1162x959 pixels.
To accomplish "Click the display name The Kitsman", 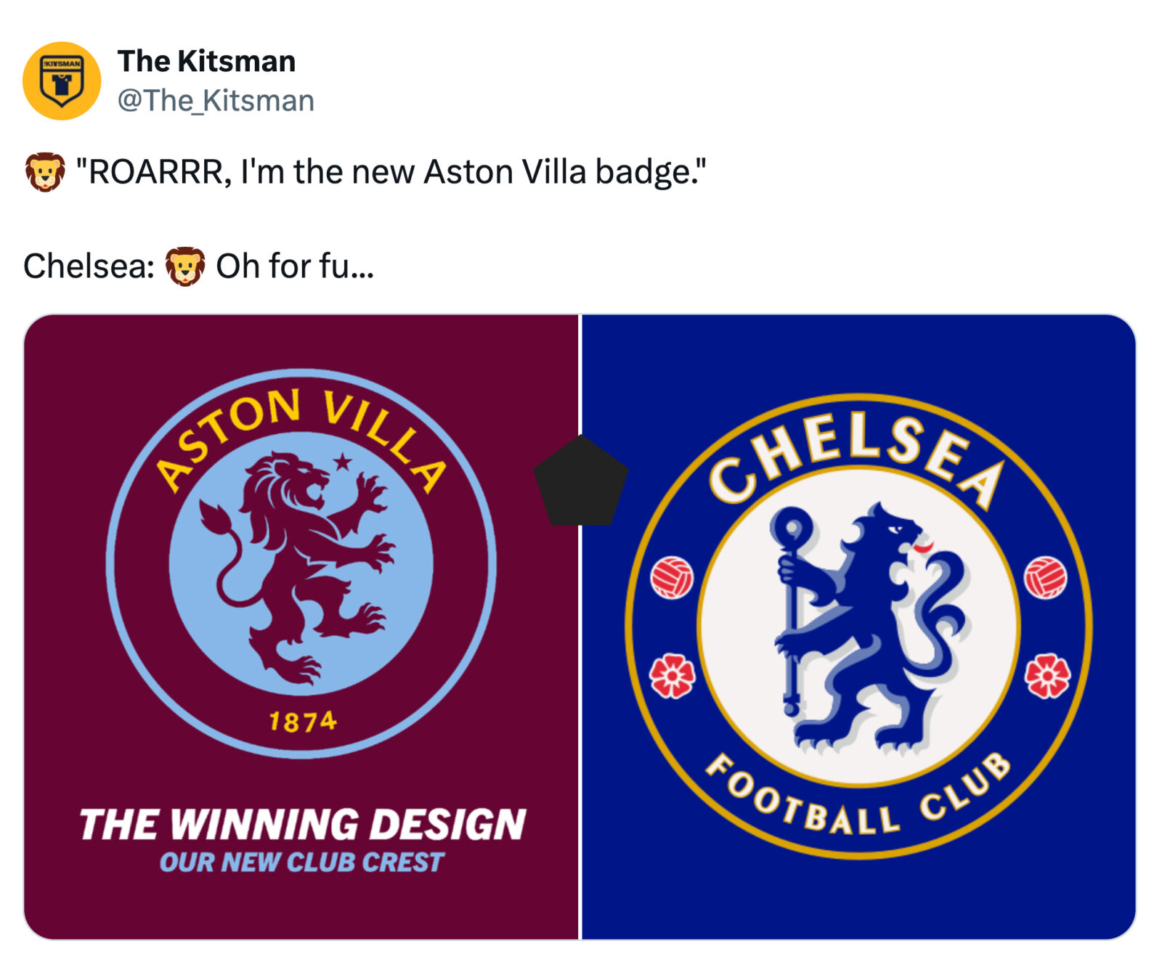I will pos(206,62).
